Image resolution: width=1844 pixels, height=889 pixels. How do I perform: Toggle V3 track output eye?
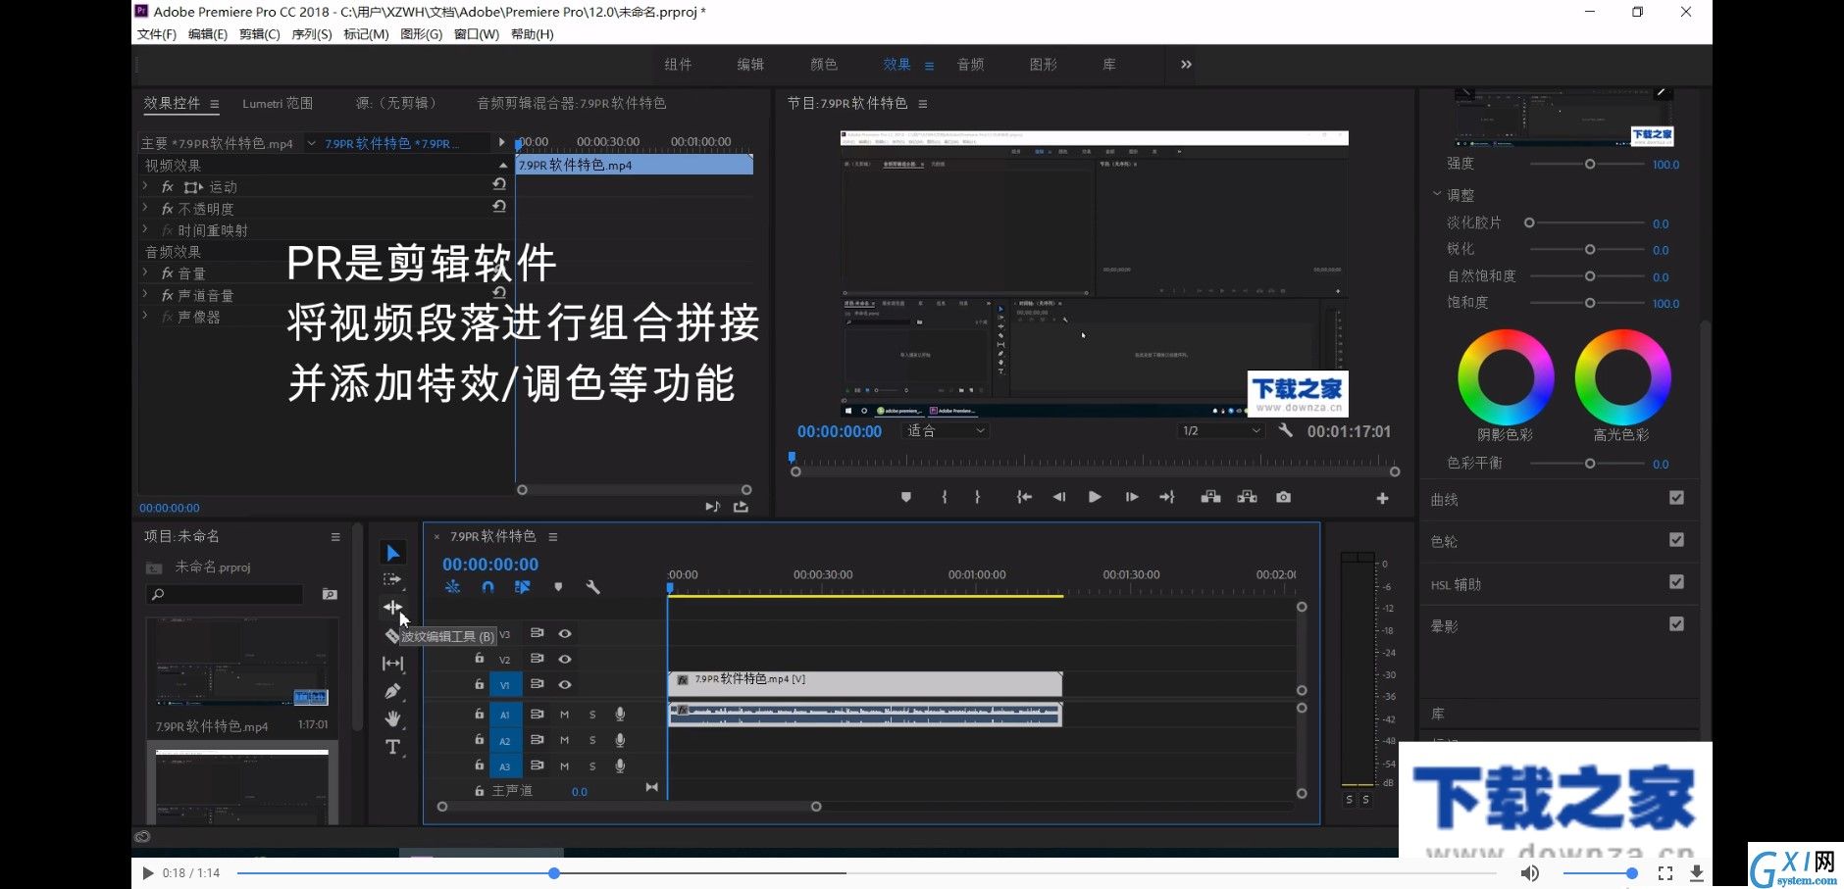pos(565,634)
